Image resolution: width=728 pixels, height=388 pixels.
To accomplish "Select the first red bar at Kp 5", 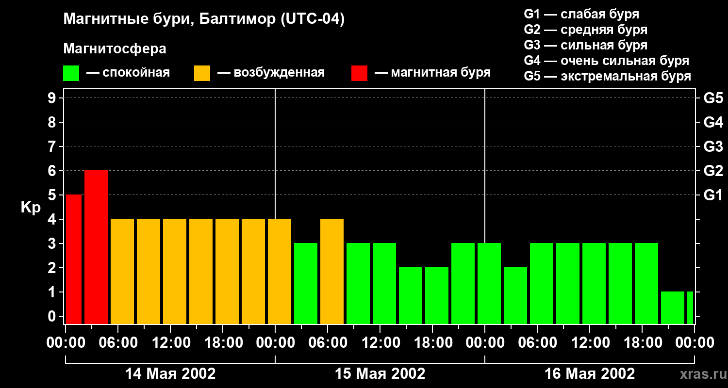I will (x=74, y=259).
